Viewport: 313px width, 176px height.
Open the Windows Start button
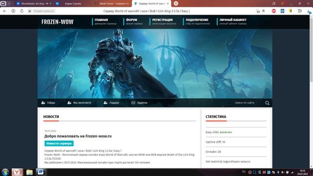pos(5,172)
